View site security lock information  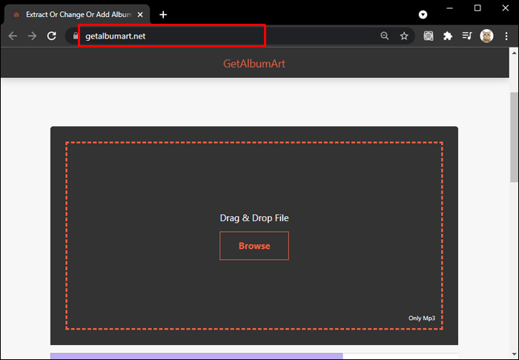[x=76, y=36]
